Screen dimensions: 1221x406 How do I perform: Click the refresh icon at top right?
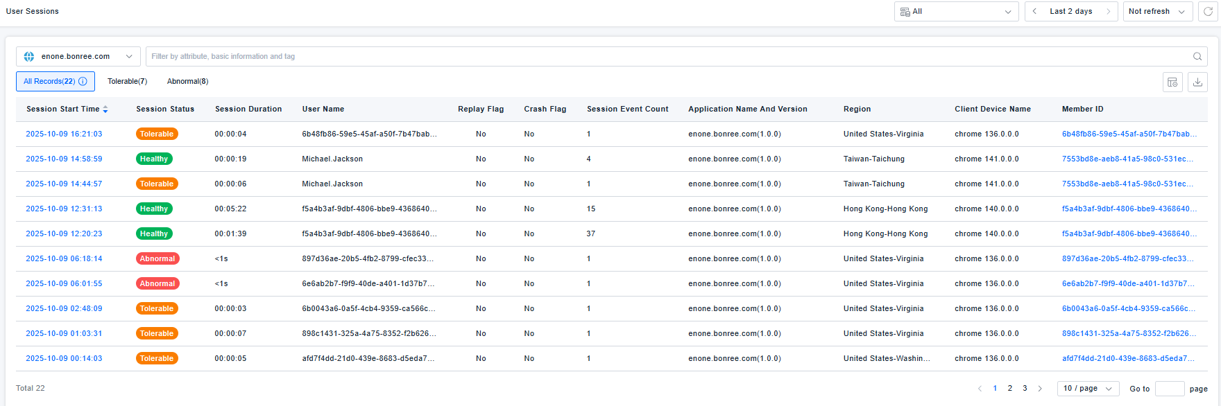point(1208,12)
